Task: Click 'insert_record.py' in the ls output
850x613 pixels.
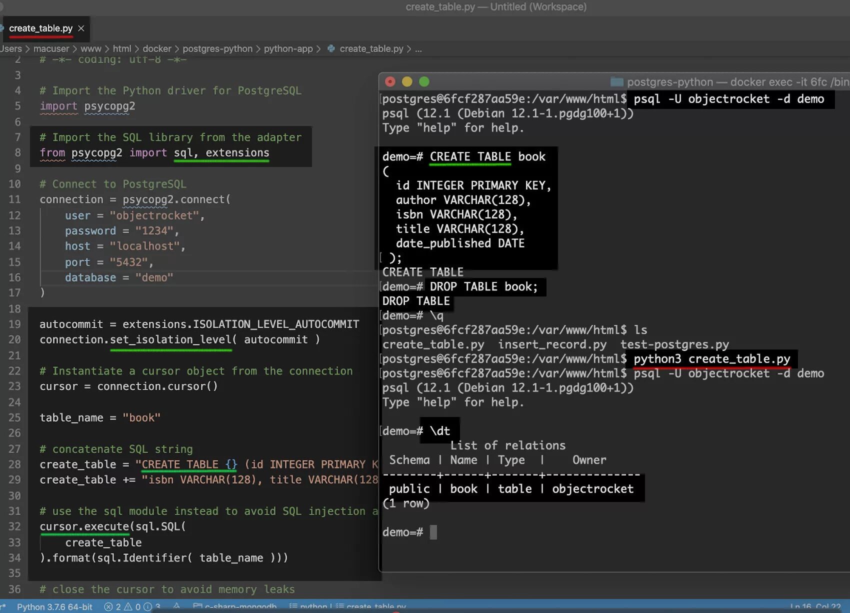Action: point(552,344)
